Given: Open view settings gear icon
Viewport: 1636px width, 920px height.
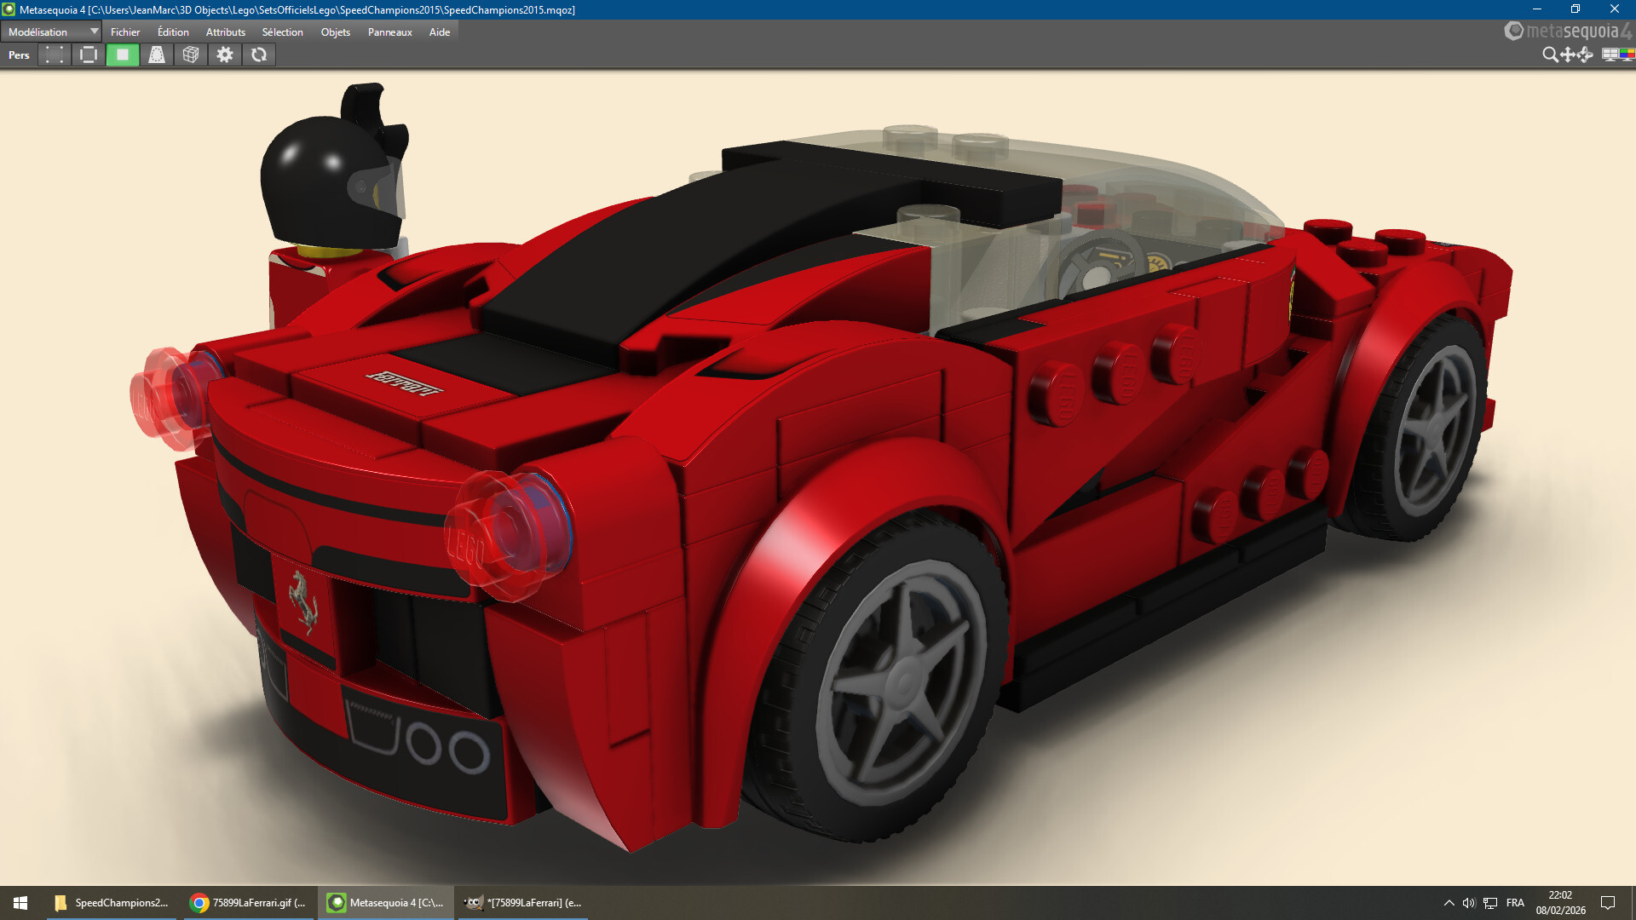Looking at the screenshot, I should 225,55.
